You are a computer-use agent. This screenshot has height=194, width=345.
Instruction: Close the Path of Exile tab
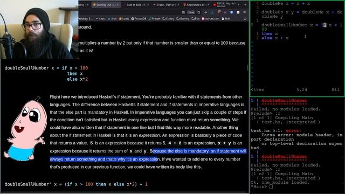pyautogui.click(x=148, y=5)
